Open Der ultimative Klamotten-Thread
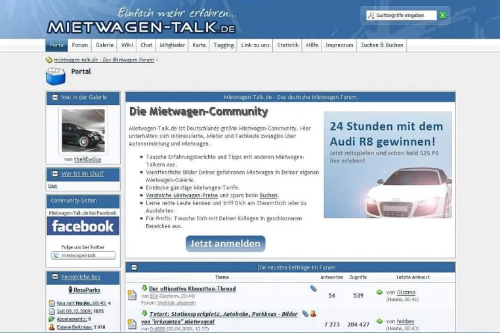This screenshot has height=333, width=500. tap(192, 288)
